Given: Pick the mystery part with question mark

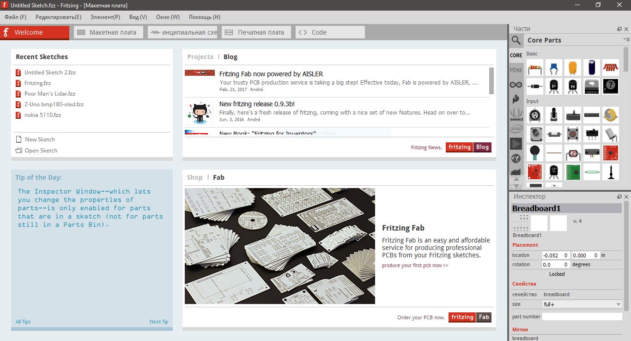Looking at the screenshot, I should point(611,86).
